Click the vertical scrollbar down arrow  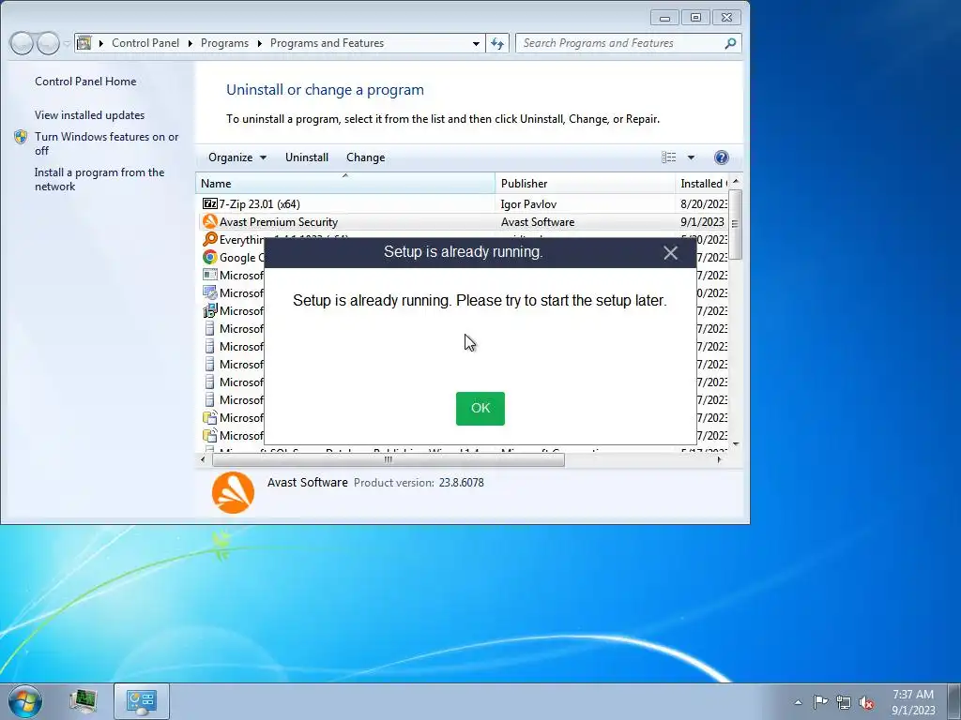pyautogui.click(x=736, y=443)
